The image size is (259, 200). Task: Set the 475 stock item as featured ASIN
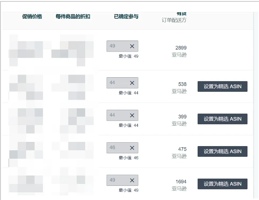click(x=222, y=151)
